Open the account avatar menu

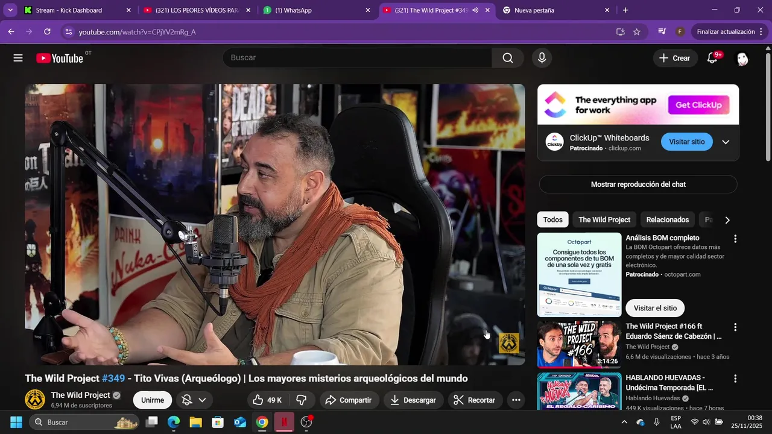(x=742, y=58)
